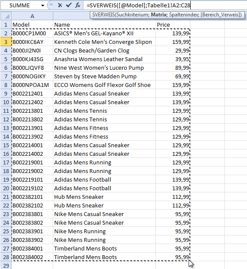
Task: Click price 69,99 cell
Action: click(173, 76)
